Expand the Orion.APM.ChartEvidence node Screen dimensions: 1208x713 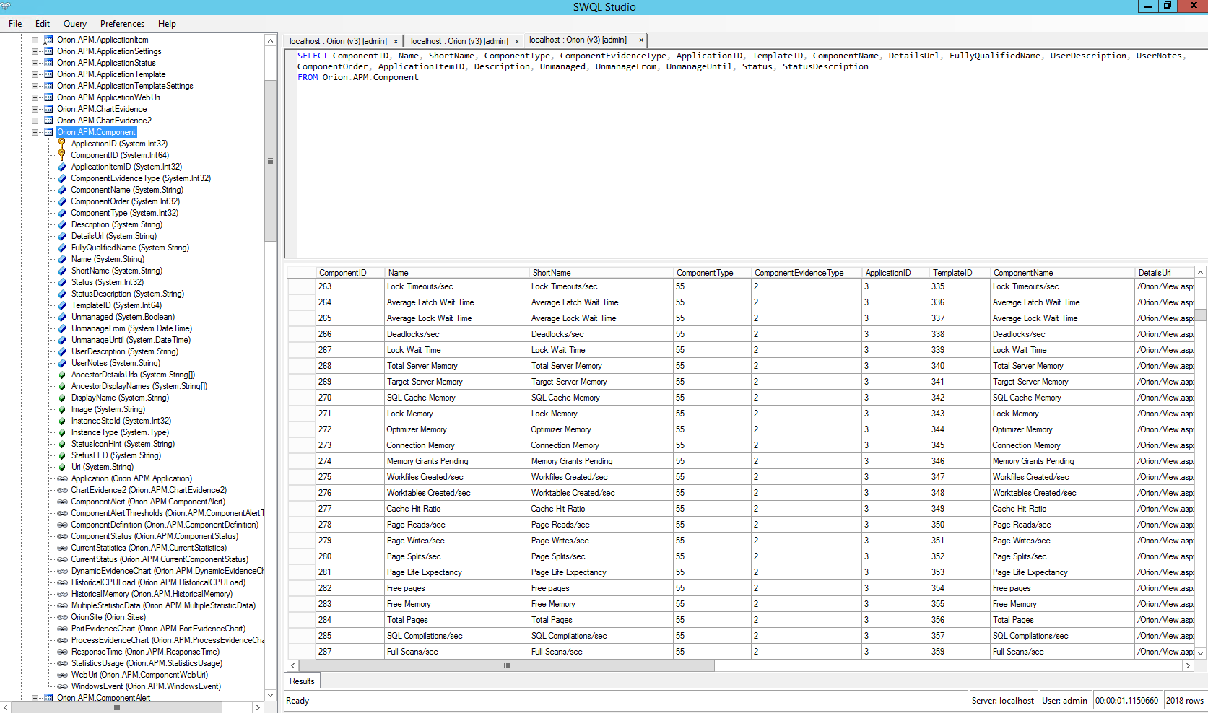pos(35,109)
